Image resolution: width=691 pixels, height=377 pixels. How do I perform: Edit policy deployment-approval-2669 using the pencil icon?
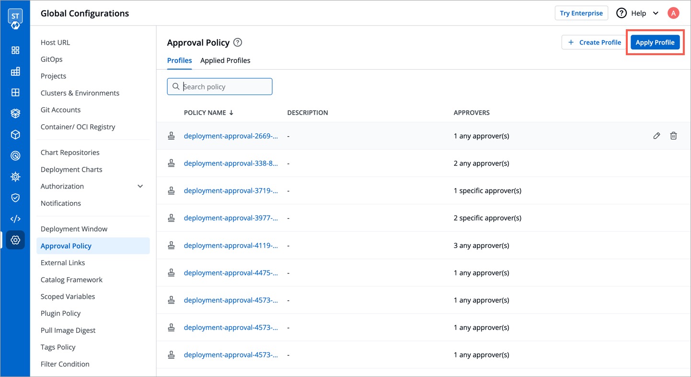656,136
